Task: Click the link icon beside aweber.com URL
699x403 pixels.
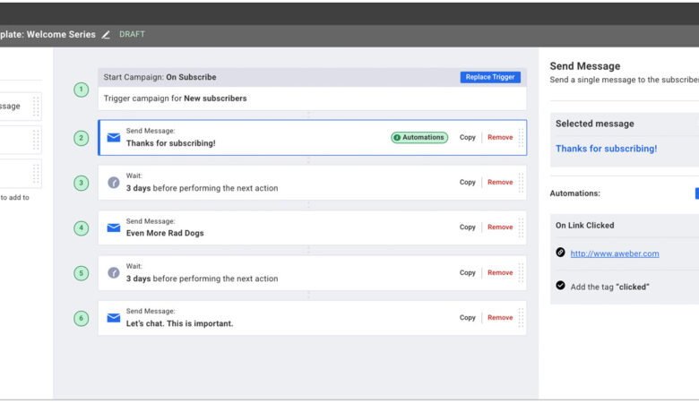Action: (560, 253)
